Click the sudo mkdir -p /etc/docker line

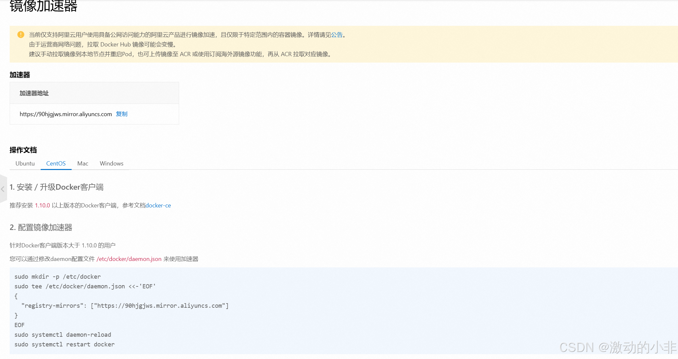point(57,277)
